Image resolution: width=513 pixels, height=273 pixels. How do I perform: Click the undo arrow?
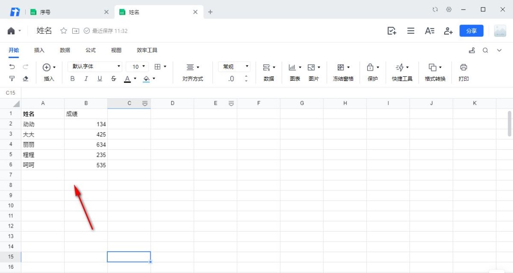pyautogui.click(x=12, y=67)
